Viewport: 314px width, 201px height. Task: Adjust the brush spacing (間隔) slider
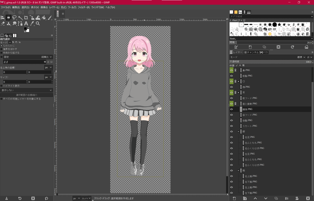click(271, 42)
